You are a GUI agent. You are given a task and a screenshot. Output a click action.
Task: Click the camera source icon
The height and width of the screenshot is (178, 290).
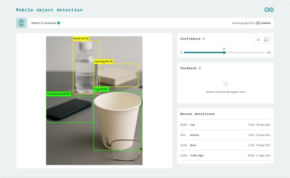pos(258,23)
